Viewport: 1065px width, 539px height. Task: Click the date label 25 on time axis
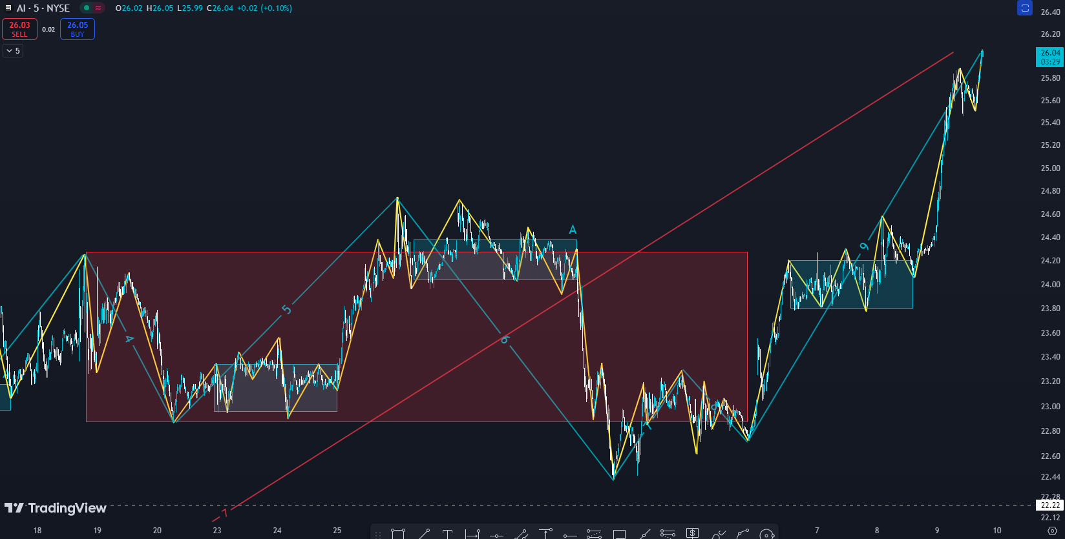point(337,531)
